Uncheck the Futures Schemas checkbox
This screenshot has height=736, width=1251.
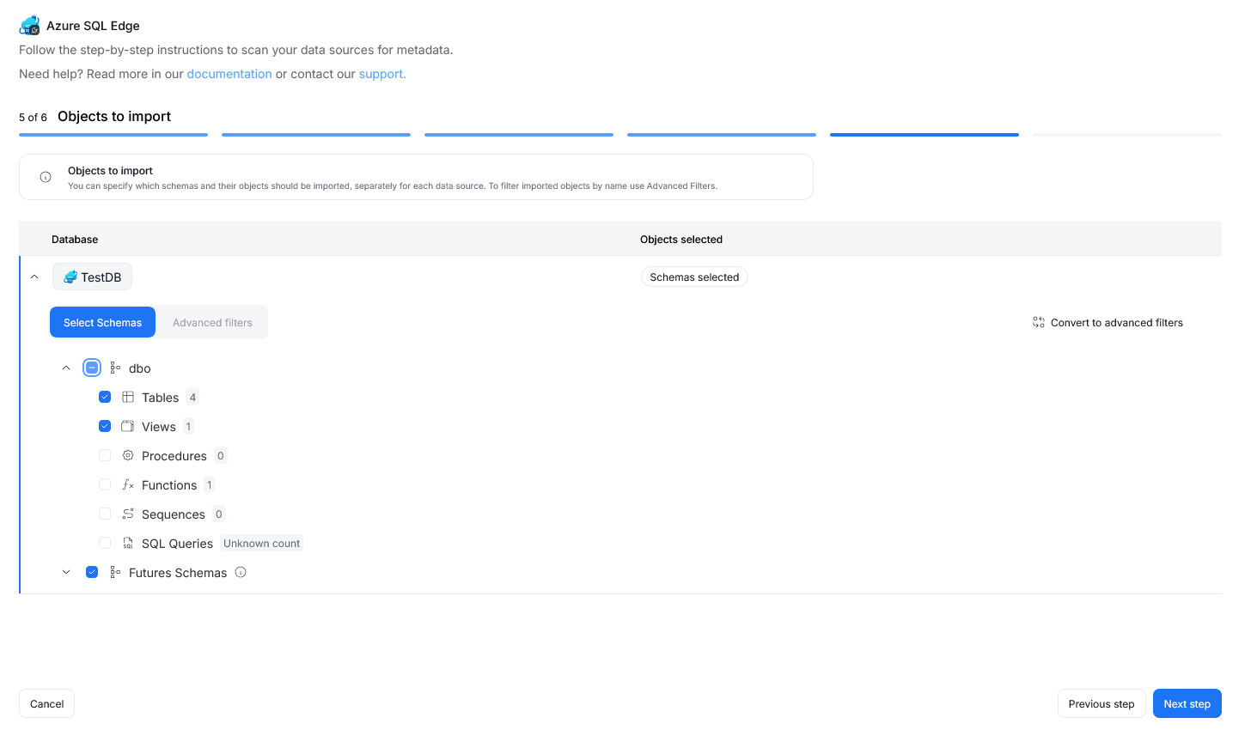(92, 572)
